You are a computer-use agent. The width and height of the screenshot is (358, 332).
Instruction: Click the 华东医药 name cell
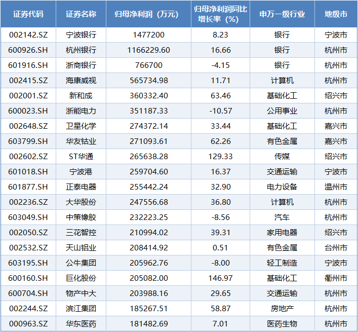pyautogui.click(x=81, y=324)
